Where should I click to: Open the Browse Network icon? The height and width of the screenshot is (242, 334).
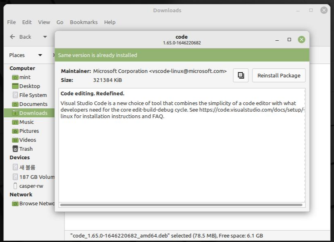point(15,204)
